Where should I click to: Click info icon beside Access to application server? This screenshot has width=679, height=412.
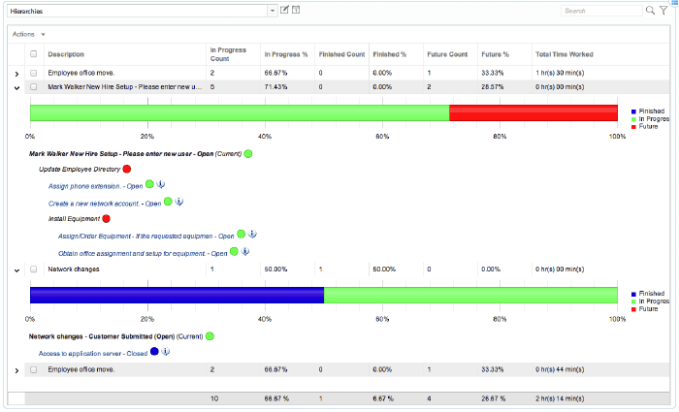[166, 351]
